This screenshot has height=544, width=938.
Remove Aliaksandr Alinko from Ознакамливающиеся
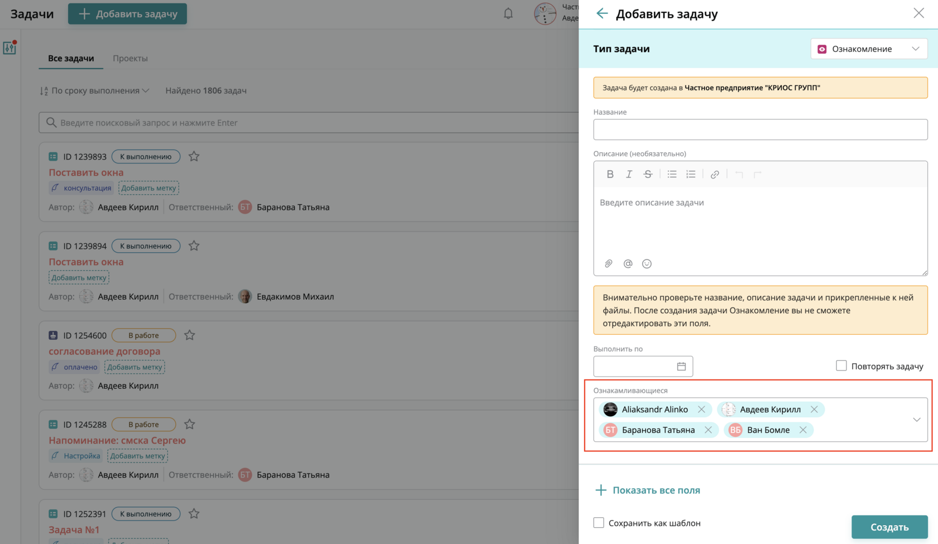pos(701,410)
